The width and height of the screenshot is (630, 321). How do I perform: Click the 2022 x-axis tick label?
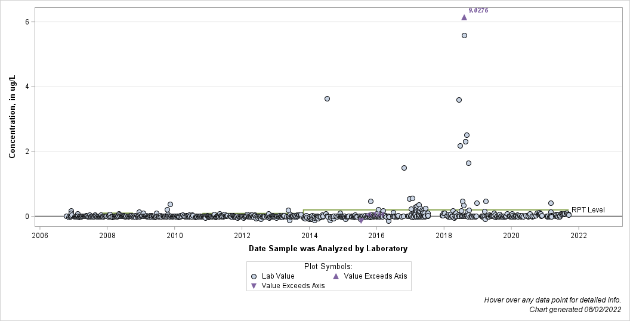pos(578,236)
